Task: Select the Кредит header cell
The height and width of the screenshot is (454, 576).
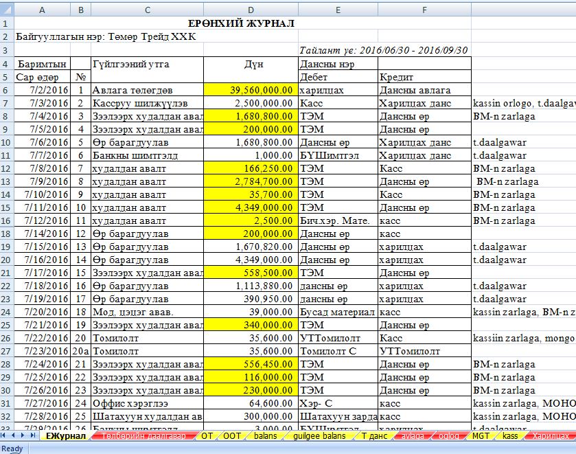Action: click(424, 76)
